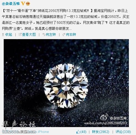
Task: Like the post with the thumbs-up icon
Action: [x=78, y=132]
